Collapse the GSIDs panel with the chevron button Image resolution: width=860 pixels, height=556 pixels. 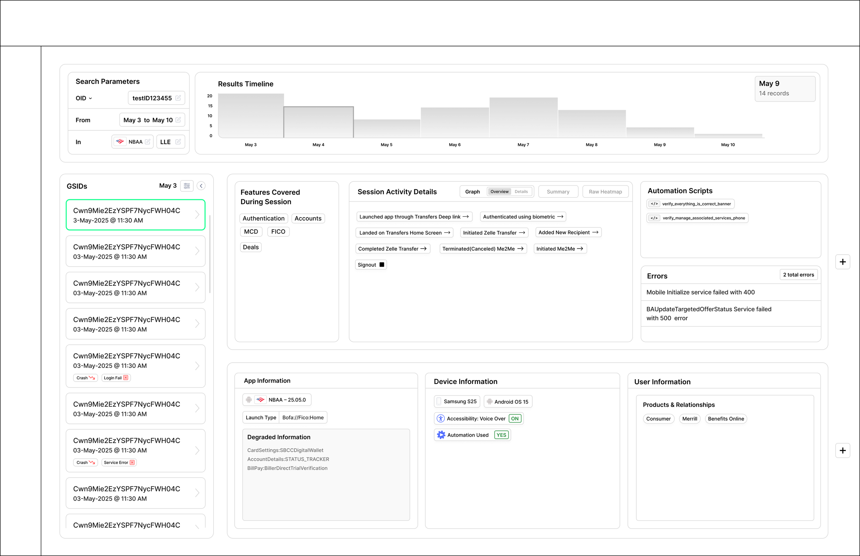[201, 185]
